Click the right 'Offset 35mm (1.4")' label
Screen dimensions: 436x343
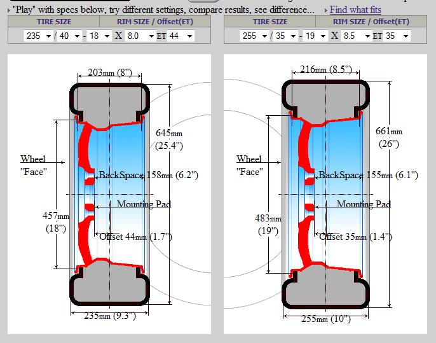click(x=355, y=236)
